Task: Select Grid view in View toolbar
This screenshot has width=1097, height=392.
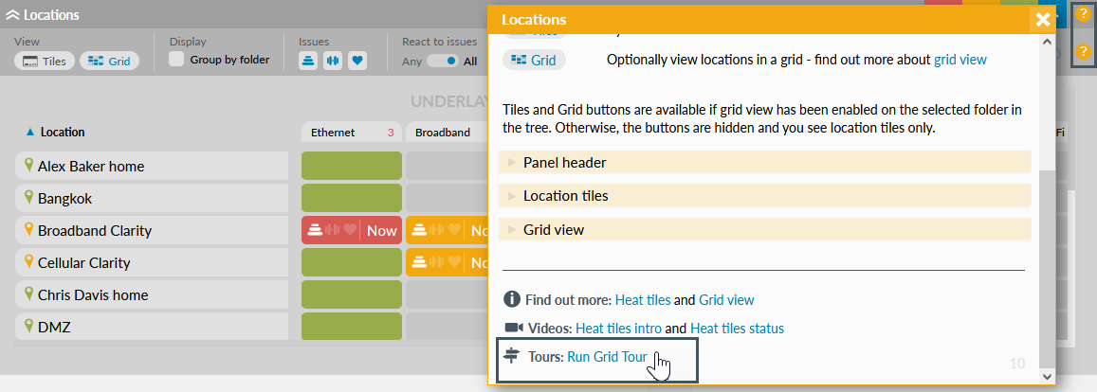Action: click(109, 61)
